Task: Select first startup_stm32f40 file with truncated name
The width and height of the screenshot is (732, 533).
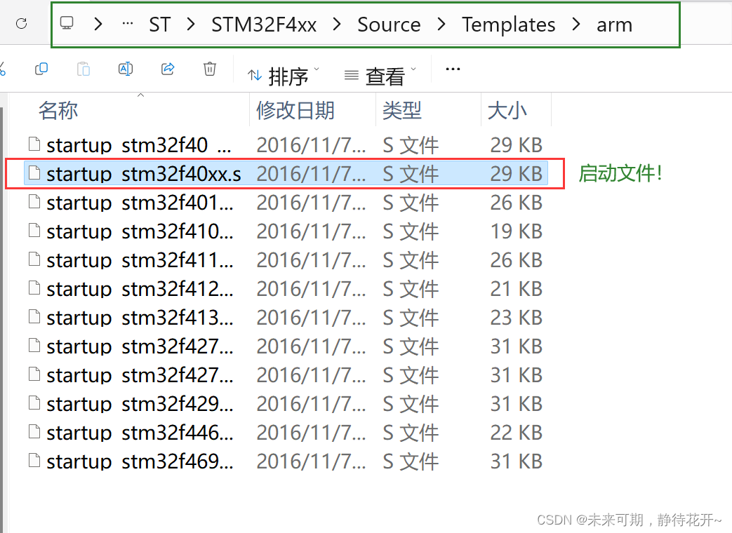Action: [x=286, y=145]
